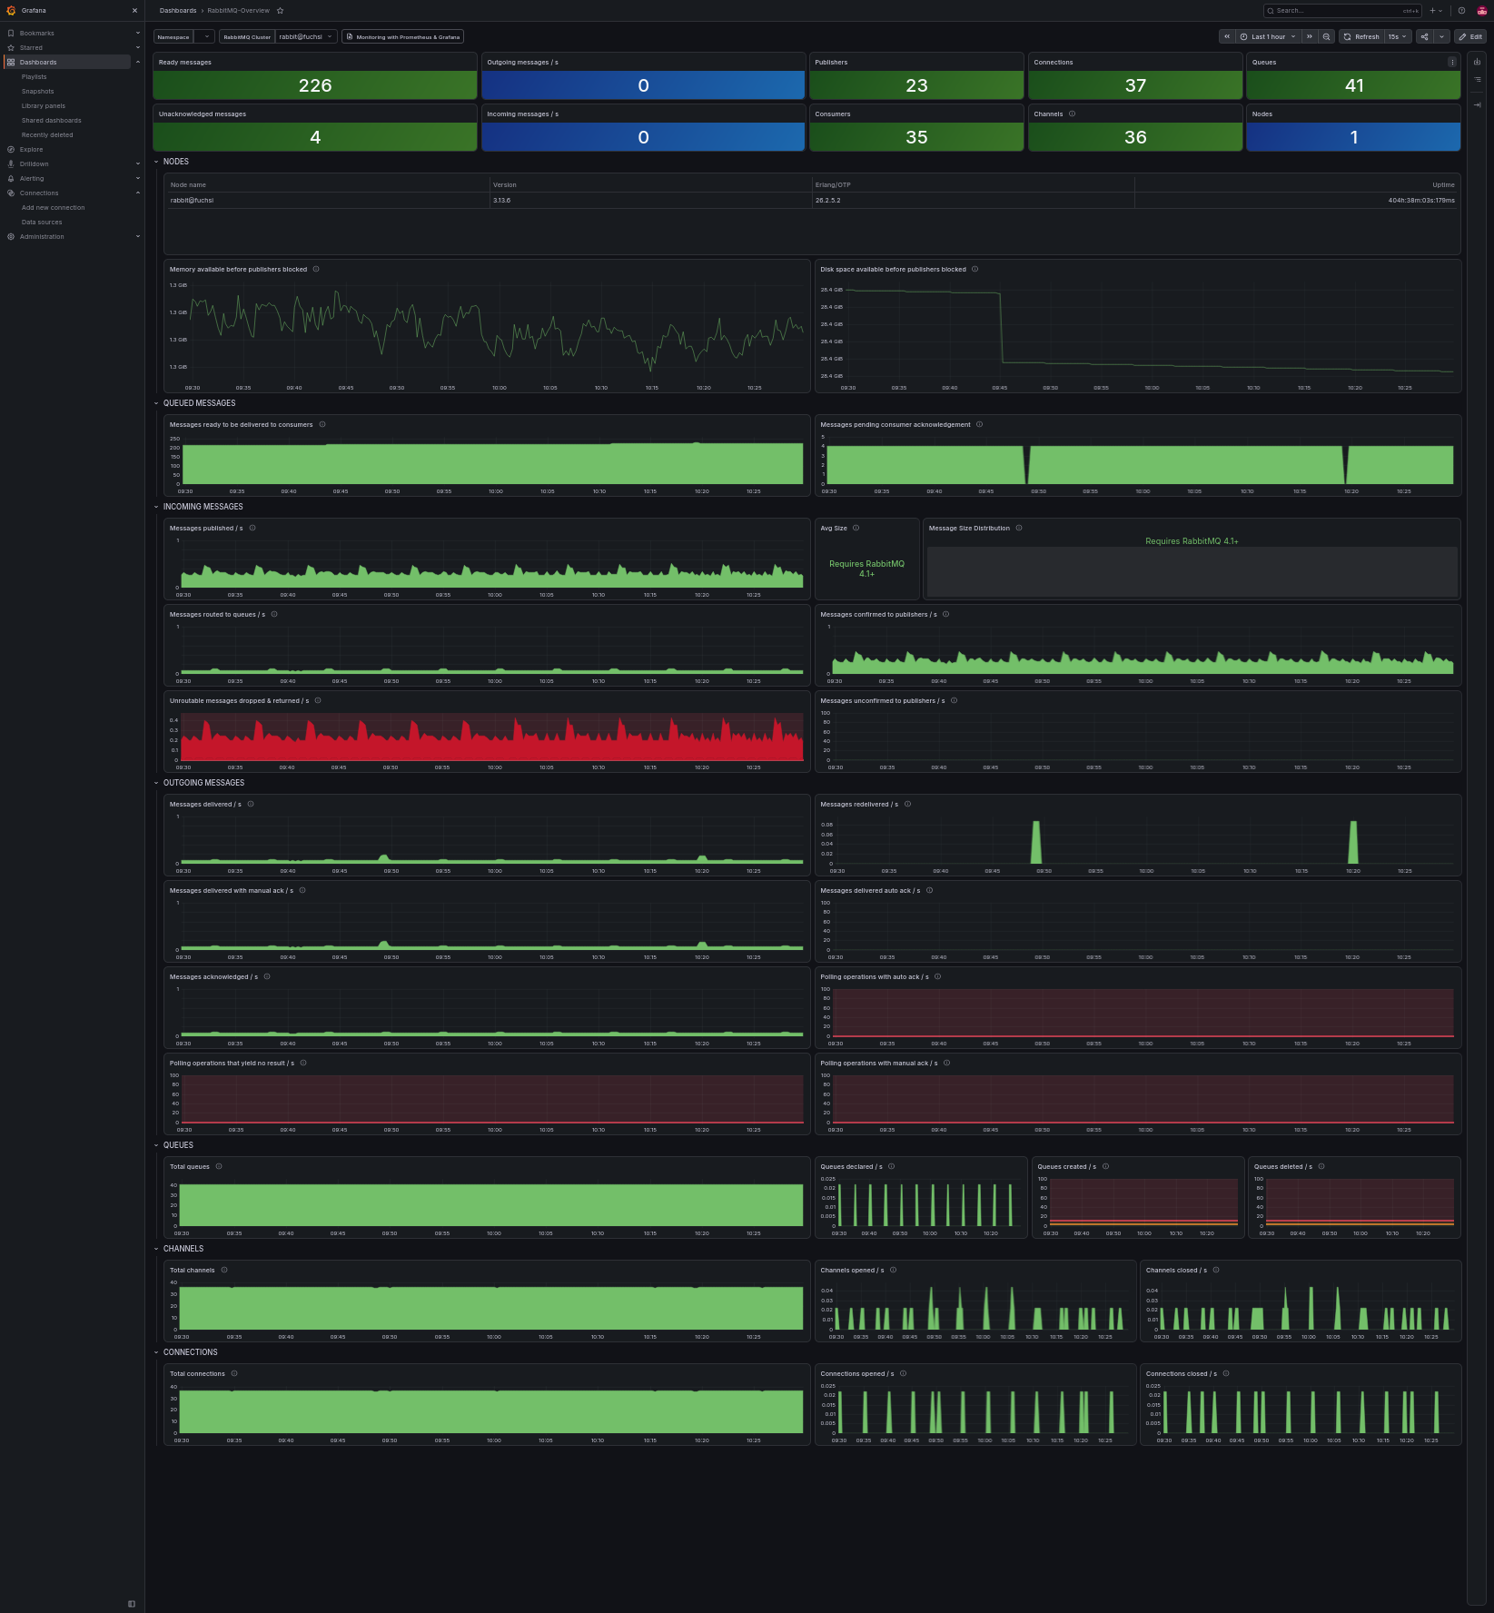
Task: Click the Dashboards breadcrumb link
Action: point(178,11)
